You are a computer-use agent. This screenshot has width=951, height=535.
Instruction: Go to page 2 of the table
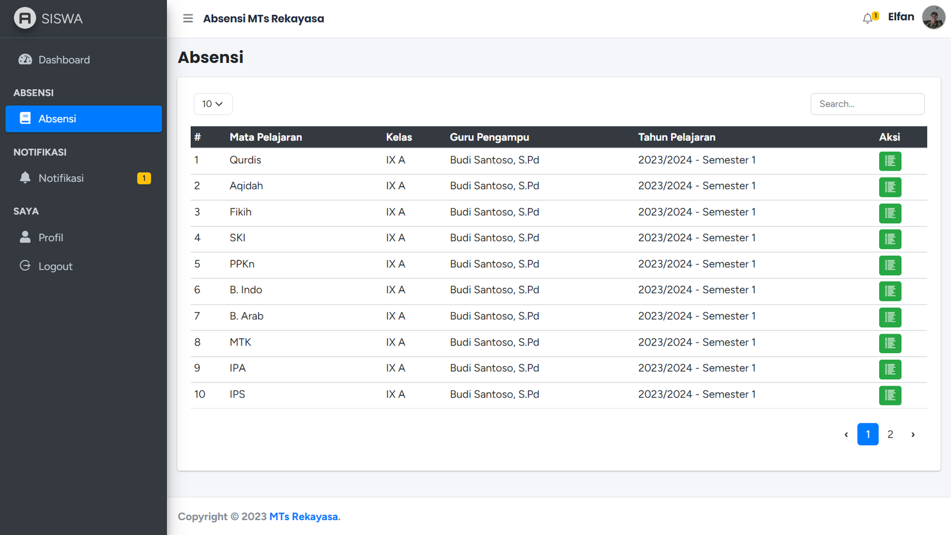(x=890, y=435)
